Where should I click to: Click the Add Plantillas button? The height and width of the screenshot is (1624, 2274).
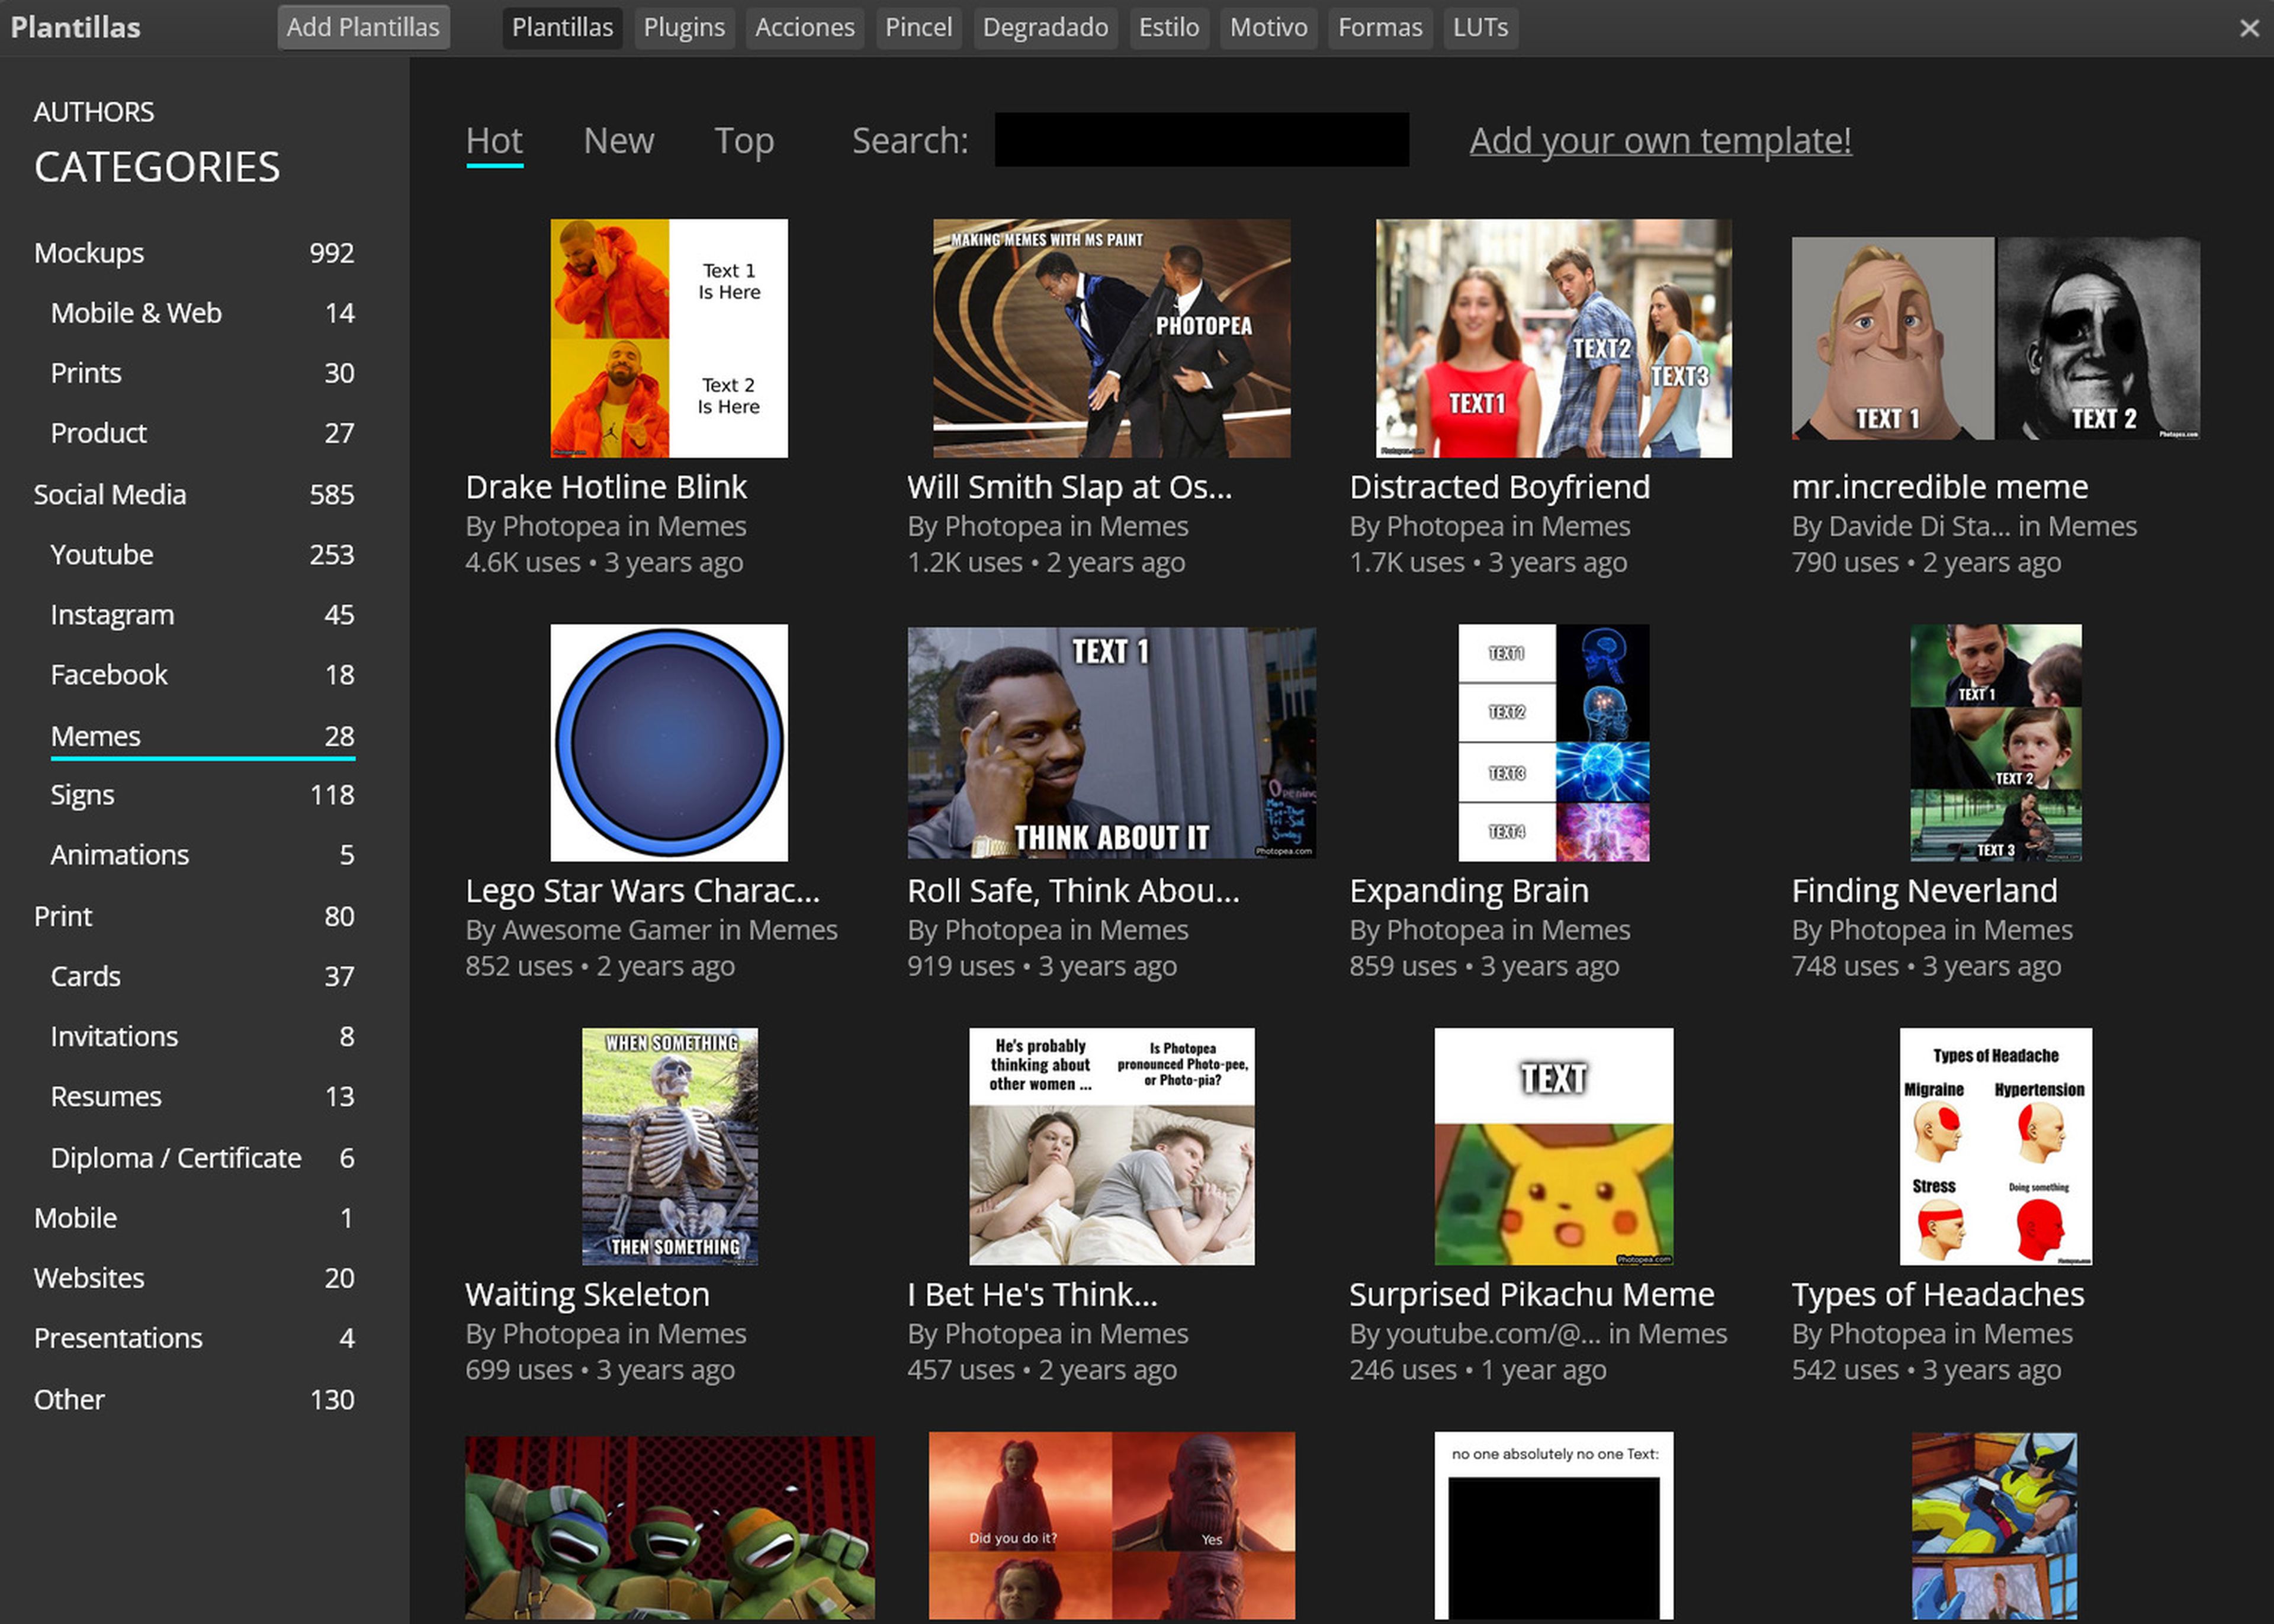pos(363,27)
